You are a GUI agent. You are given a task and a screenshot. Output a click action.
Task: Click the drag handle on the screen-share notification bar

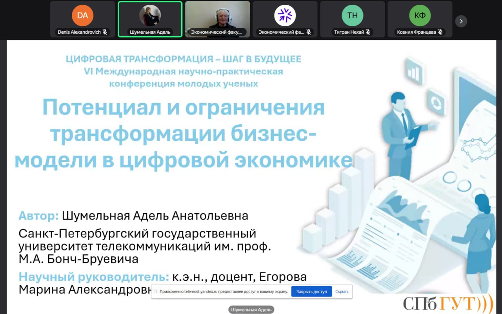pyautogui.click(x=156, y=292)
